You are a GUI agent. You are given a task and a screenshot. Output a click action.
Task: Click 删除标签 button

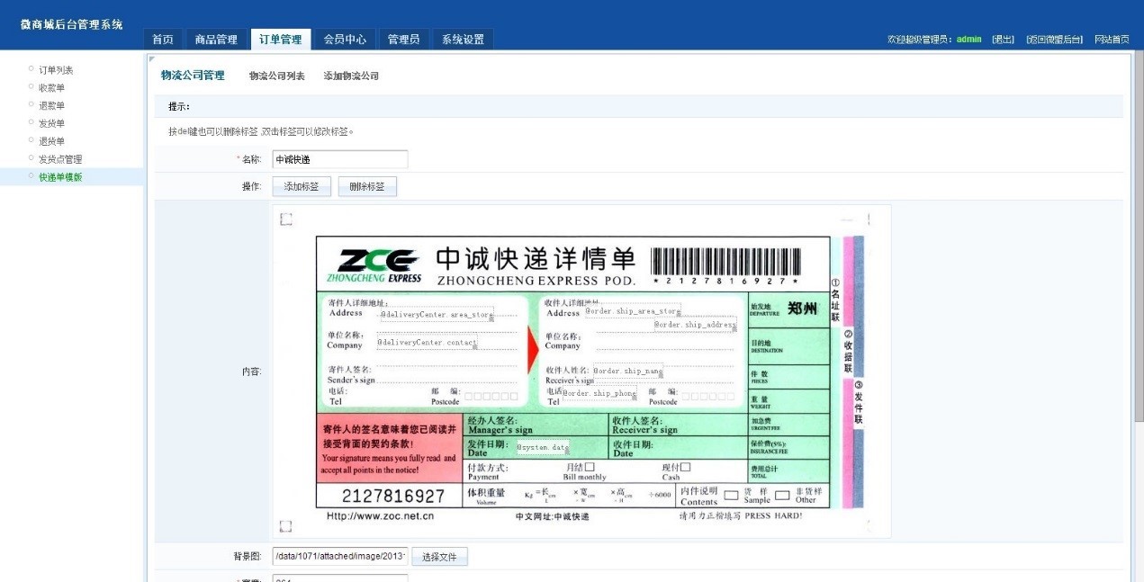click(x=367, y=186)
